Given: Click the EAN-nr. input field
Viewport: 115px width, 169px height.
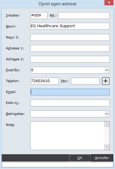Looking at the screenshot, I should (70, 103).
